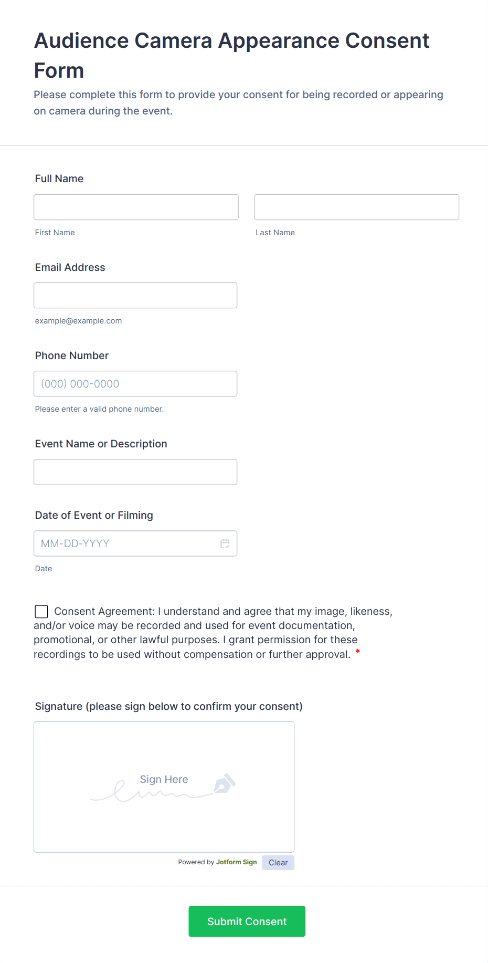Image resolution: width=488 pixels, height=963 pixels.
Task: Click the Sign Here signature area
Action: [164, 787]
